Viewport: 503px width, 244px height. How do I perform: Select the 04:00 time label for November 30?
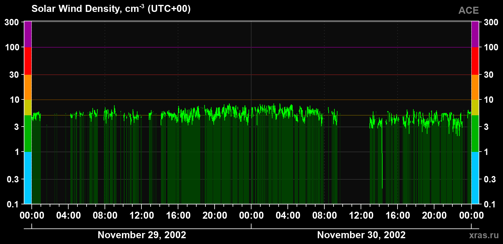coord(288,215)
